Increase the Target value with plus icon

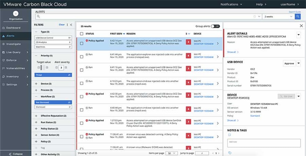coord(47,68)
